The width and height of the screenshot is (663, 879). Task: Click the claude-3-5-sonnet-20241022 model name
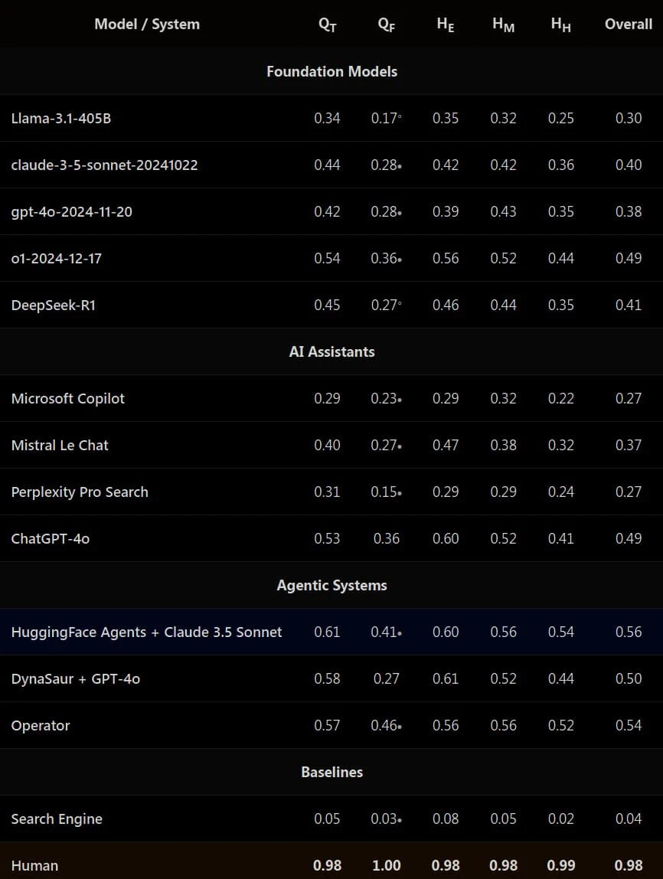coord(104,165)
